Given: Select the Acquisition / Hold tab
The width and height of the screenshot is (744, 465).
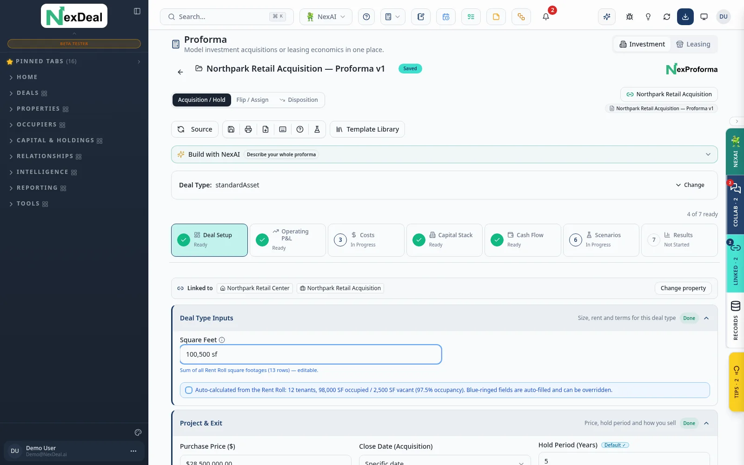Looking at the screenshot, I should point(201,100).
